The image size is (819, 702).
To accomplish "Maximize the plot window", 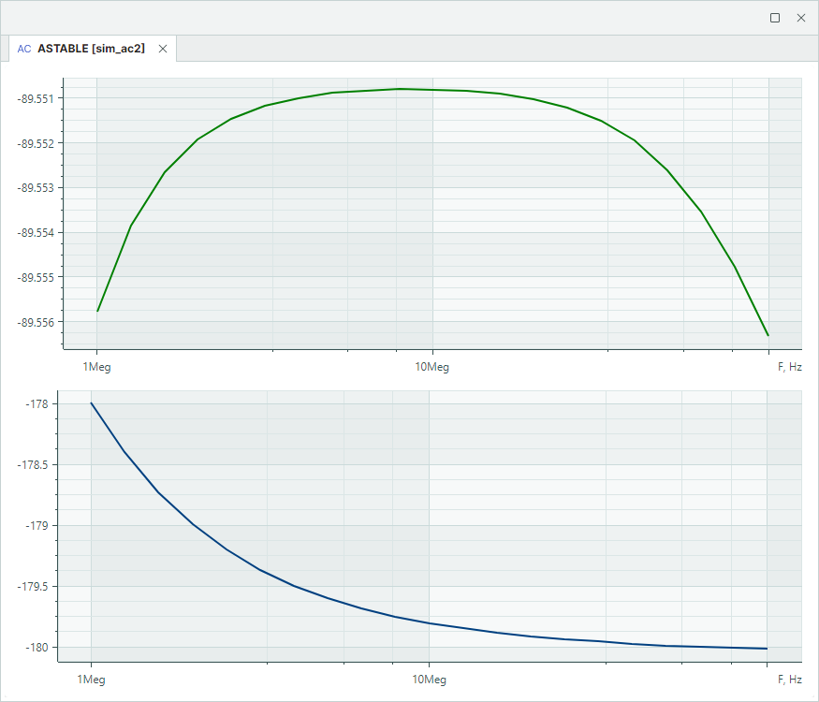I will (x=774, y=18).
